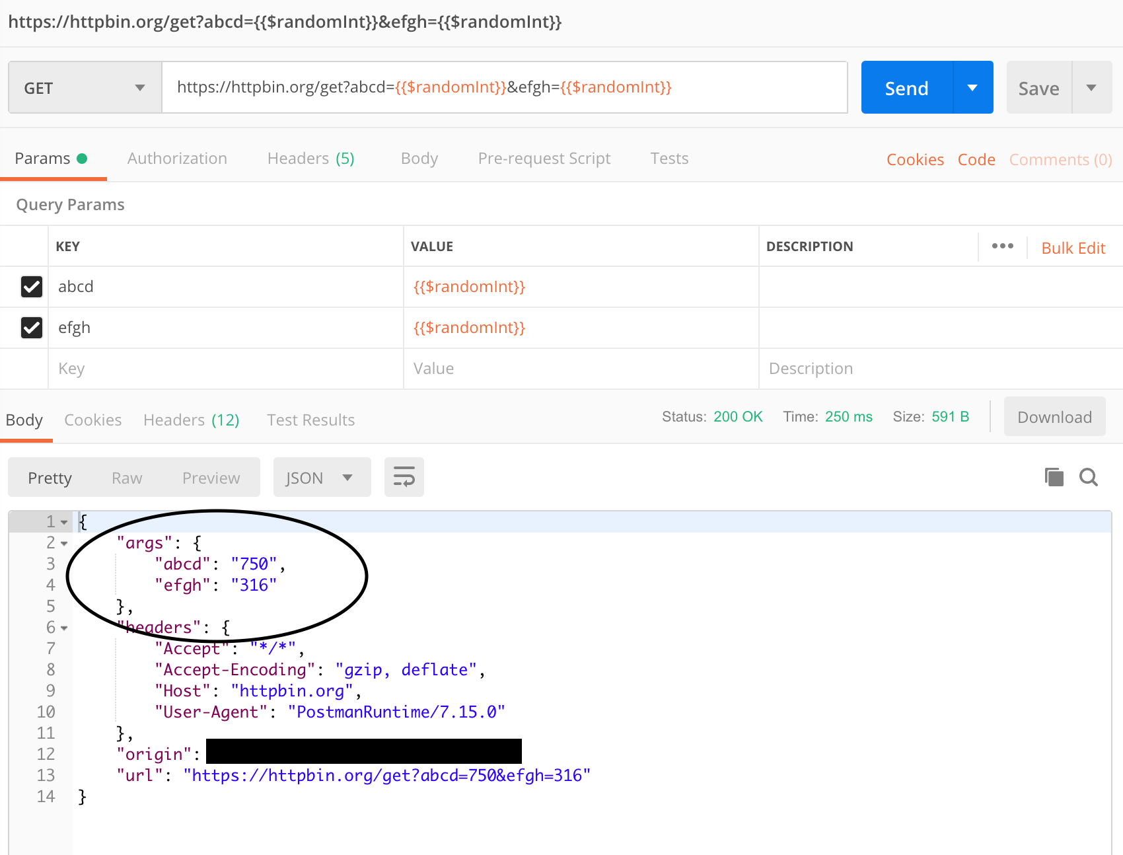This screenshot has width=1123, height=855.
Task: Toggle line wrapping in the response viewer
Action: click(x=404, y=477)
